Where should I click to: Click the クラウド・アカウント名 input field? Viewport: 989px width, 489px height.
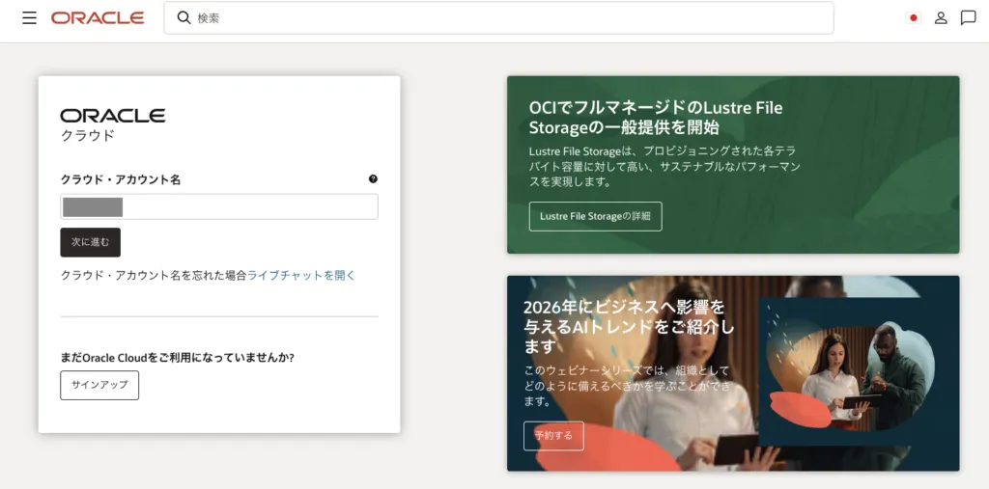pyautogui.click(x=219, y=206)
